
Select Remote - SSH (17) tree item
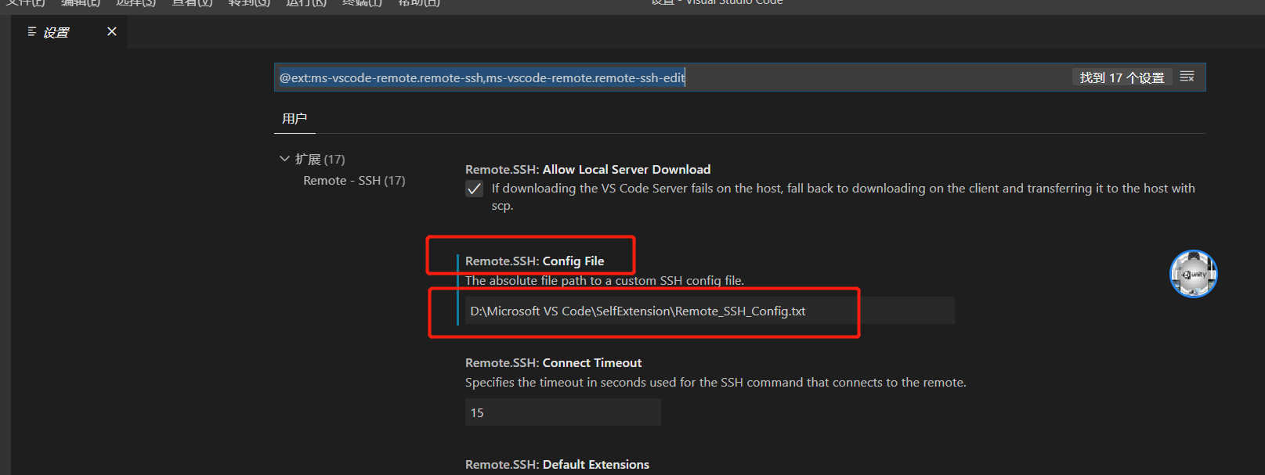coord(354,180)
